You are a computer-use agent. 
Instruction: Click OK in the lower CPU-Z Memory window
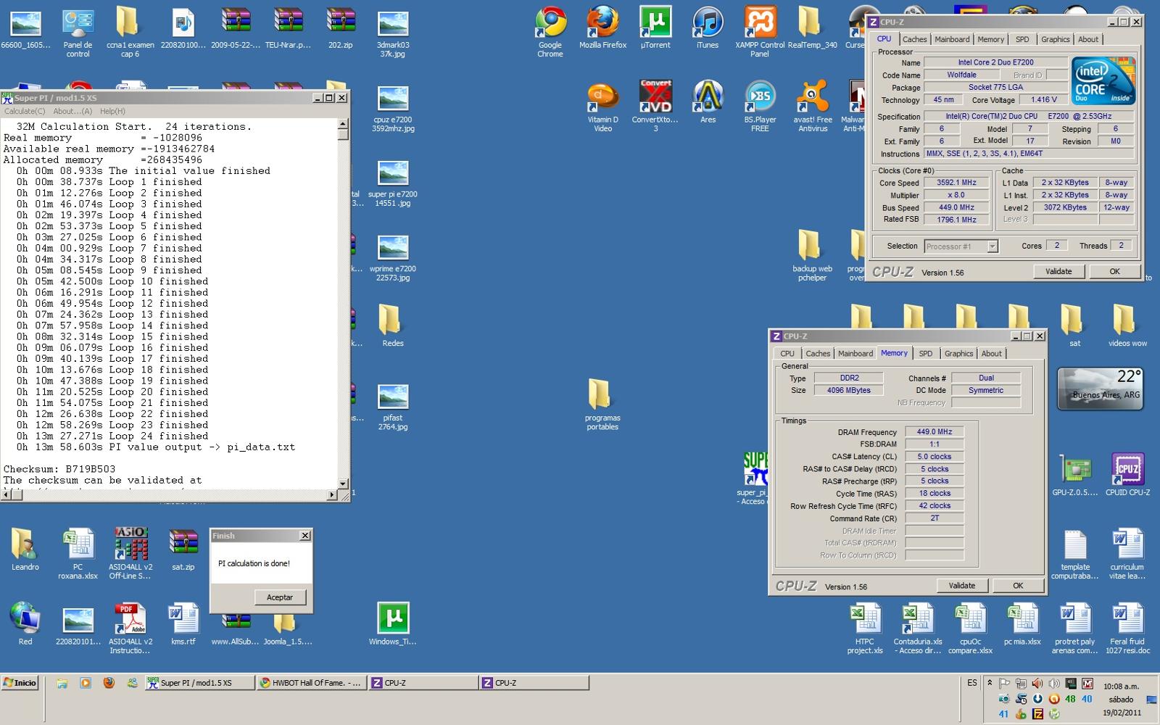tap(1018, 585)
